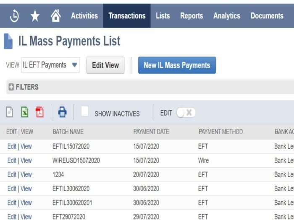Open the Recent Records history icon
Image resolution: width=294 pixels, height=220 pixels.
point(14,16)
